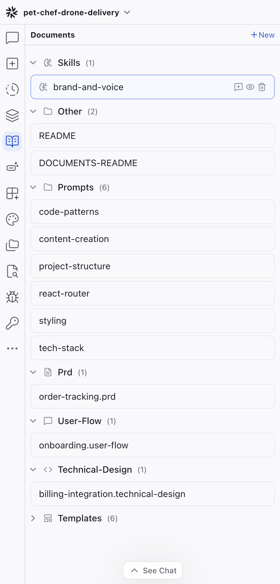Open the color palette theme icon
280x584 pixels.
point(12,219)
